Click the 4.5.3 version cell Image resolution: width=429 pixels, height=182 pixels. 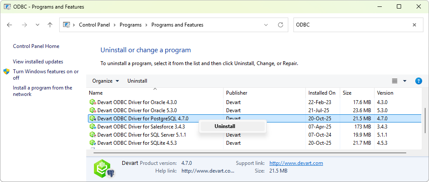click(x=382, y=143)
